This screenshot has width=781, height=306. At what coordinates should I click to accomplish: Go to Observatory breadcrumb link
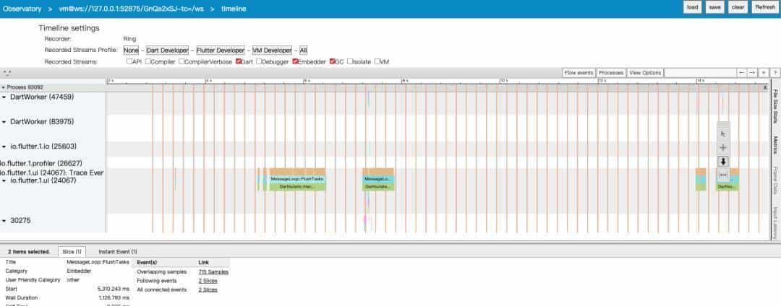pos(22,9)
